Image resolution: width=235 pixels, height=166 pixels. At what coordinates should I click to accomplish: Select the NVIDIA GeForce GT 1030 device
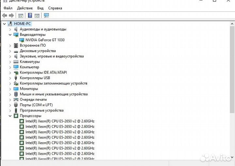point(47,40)
